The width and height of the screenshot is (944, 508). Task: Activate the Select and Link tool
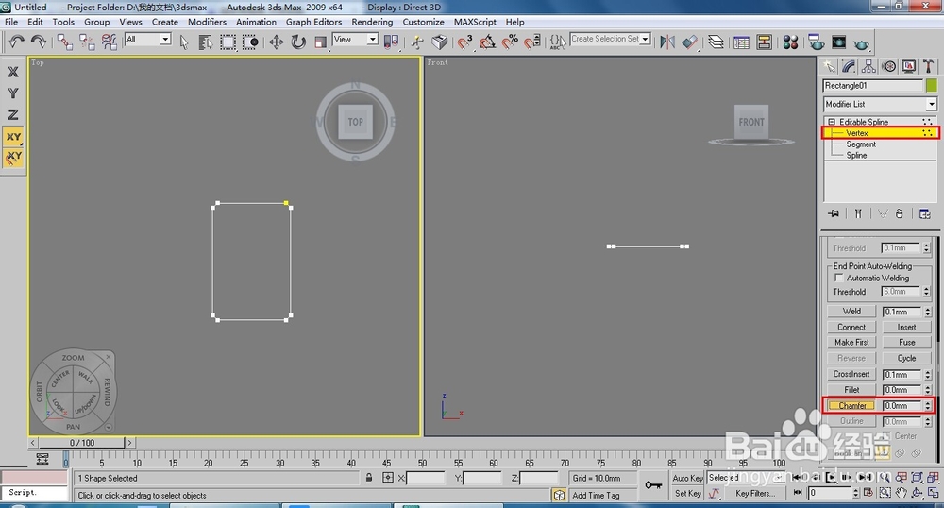tap(64, 42)
